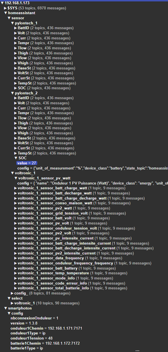This screenshot has width=168, height=352.
Task: Expand voltronic_1_sensor_mode_info
Action: click(x=15, y=278)
